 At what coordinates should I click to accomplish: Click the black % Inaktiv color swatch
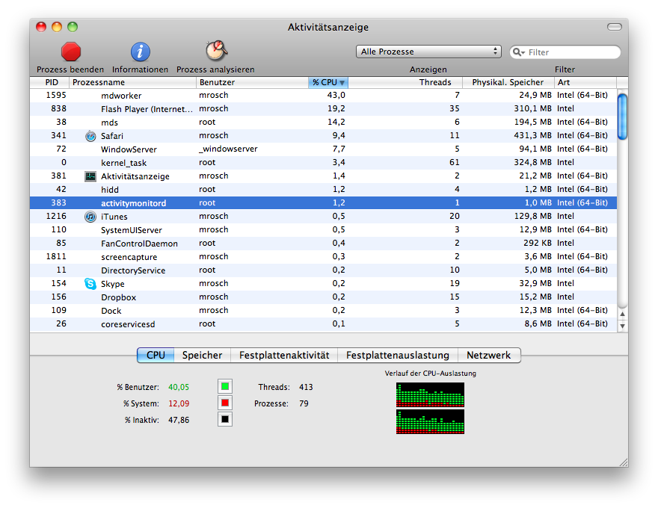click(x=225, y=419)
